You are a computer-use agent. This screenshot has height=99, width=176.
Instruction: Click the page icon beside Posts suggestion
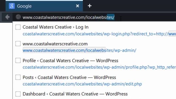18,77
